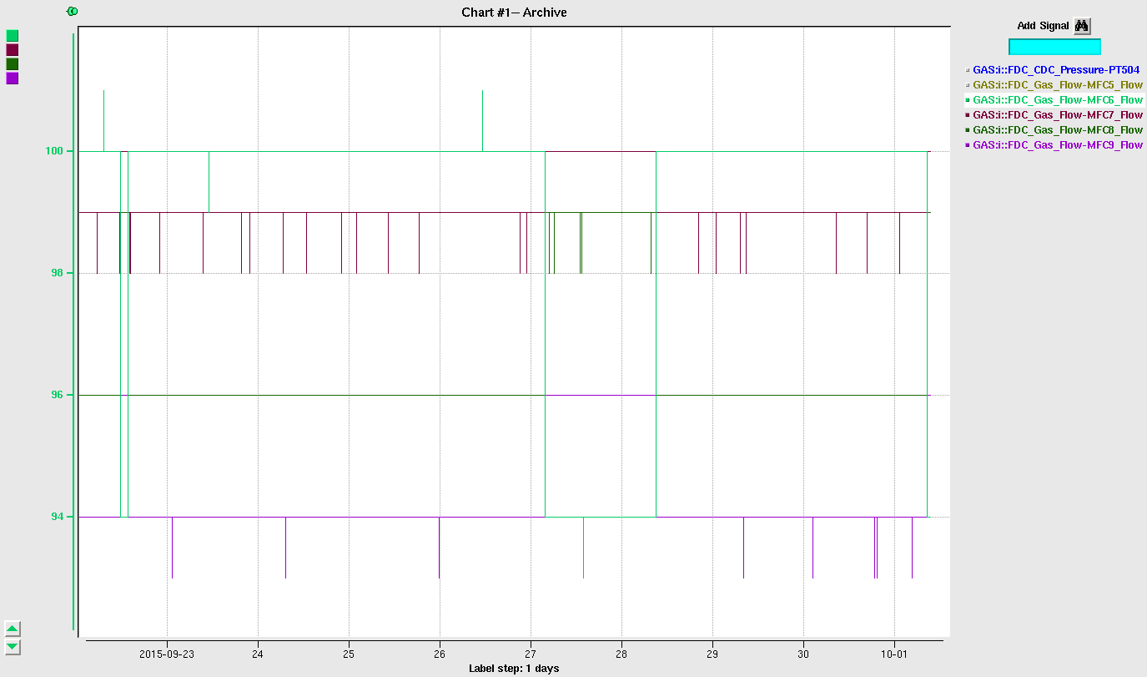The width and height of the screenshot is (1147, 677).
Task: Click the green double-circle icon above chart
Action: pyautogui.click(x=73, y=11)
